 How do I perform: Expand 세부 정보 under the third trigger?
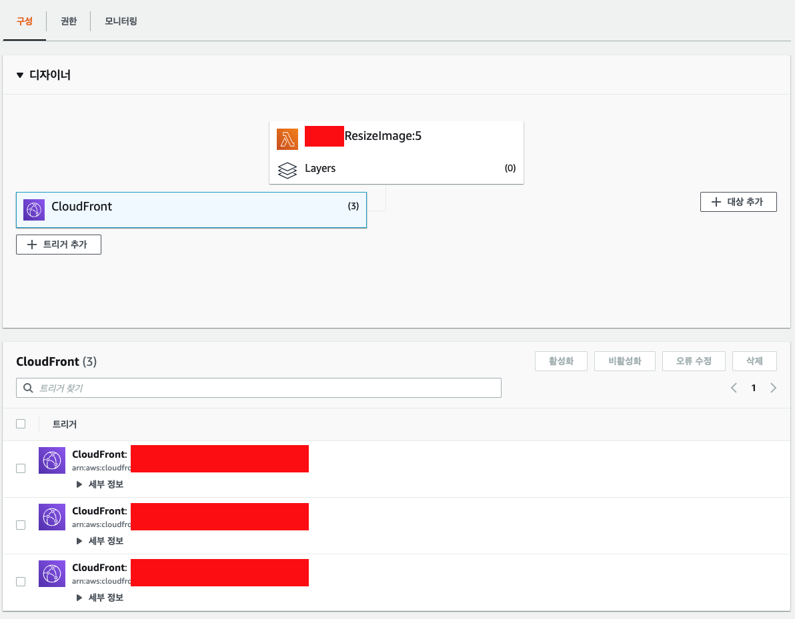100,597
